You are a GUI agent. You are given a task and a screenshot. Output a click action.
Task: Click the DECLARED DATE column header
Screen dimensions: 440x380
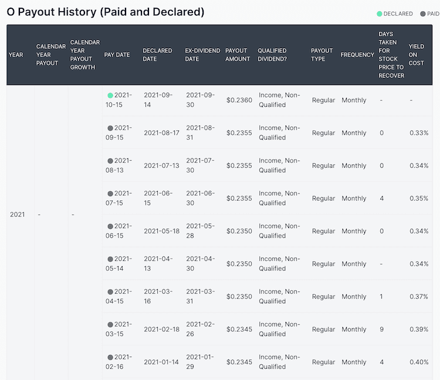pyautogui.click(x=157, y=55)
